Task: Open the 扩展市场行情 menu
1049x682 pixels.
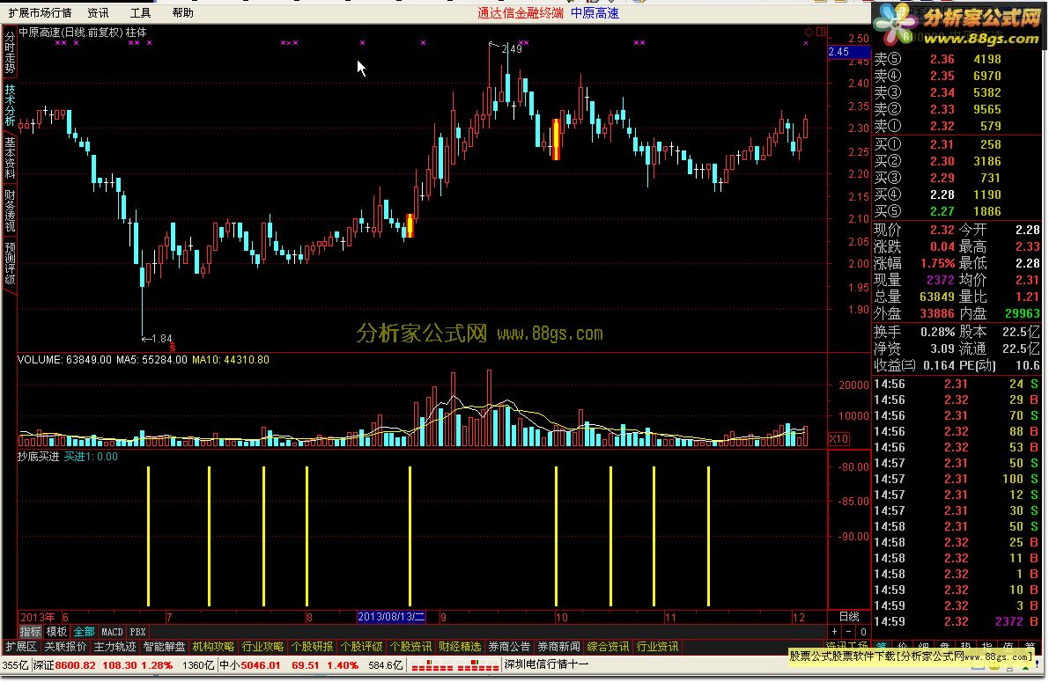Action: pyautogui.click(x=40, y=12)
